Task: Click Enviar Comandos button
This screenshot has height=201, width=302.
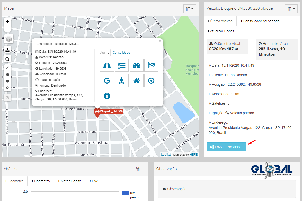Action: (x=226, y=147)
